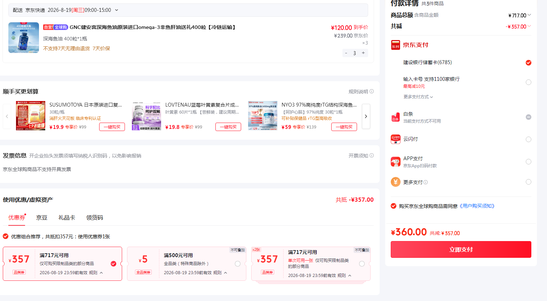This screenshot has height=301, width=547.
Task: Choose 云闪付 as payment method
Action: coord(529,139)
